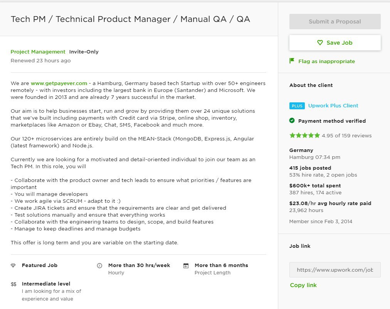Flag as inappropriate link
Screen dimensions: 390x309
[326, 61]
